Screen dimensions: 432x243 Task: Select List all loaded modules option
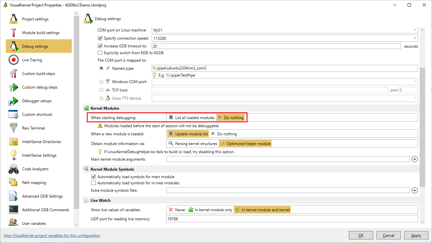(192, 117)
